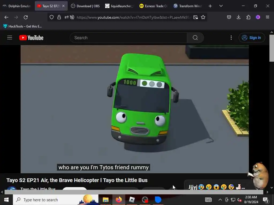Open the tracking protection shield
Screen dimensions: 274x205
[x=52, y=17]
